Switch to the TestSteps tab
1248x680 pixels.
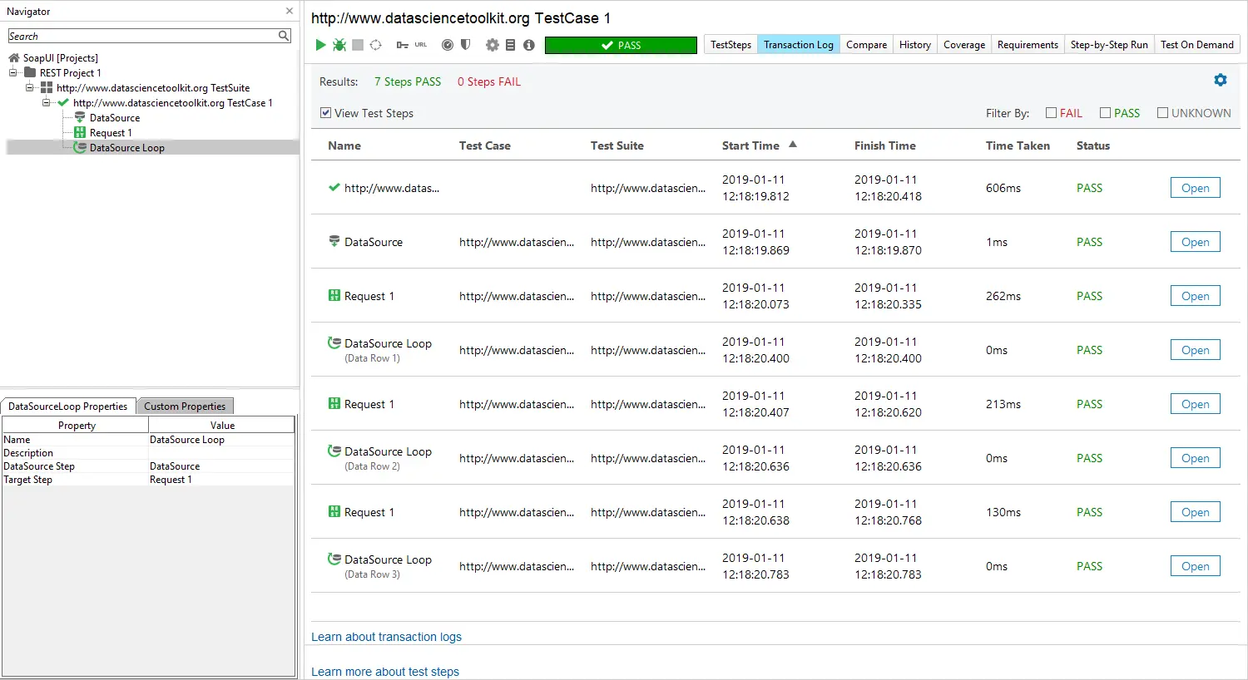click(730, 44)
